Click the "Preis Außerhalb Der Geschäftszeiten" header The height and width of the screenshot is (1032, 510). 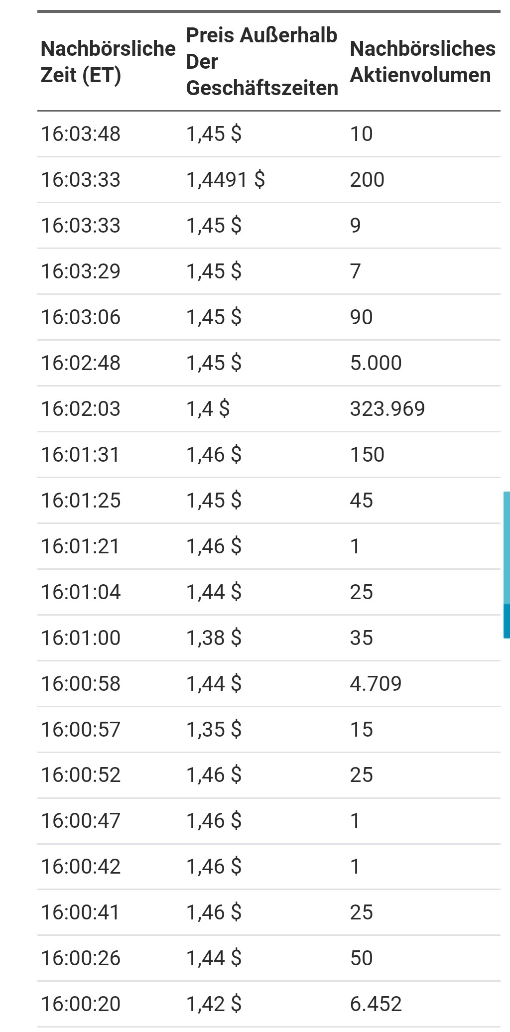[261, 62]
